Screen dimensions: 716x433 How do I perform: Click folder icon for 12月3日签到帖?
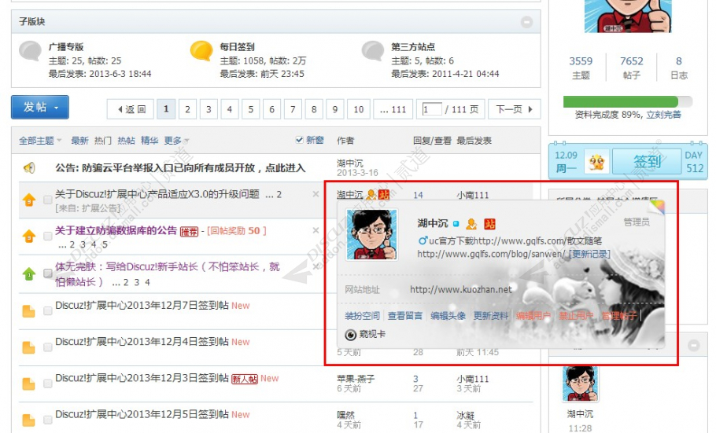tap(29, 384)
